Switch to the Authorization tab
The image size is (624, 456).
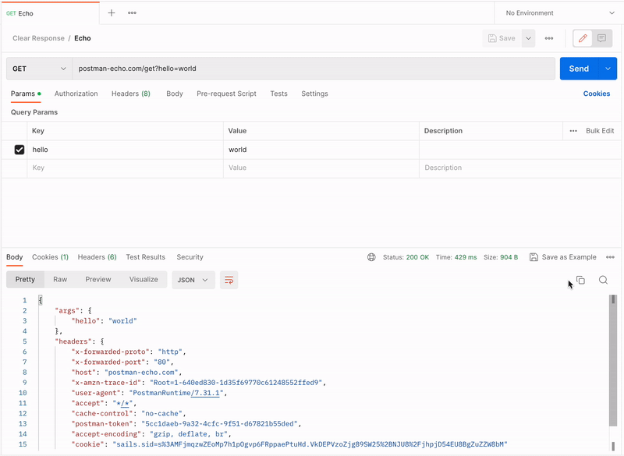pyautogui.click(x=76, y=94)
